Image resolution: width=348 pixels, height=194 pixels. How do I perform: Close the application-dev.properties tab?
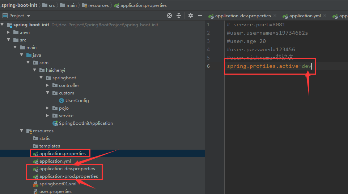coord(275,16)
